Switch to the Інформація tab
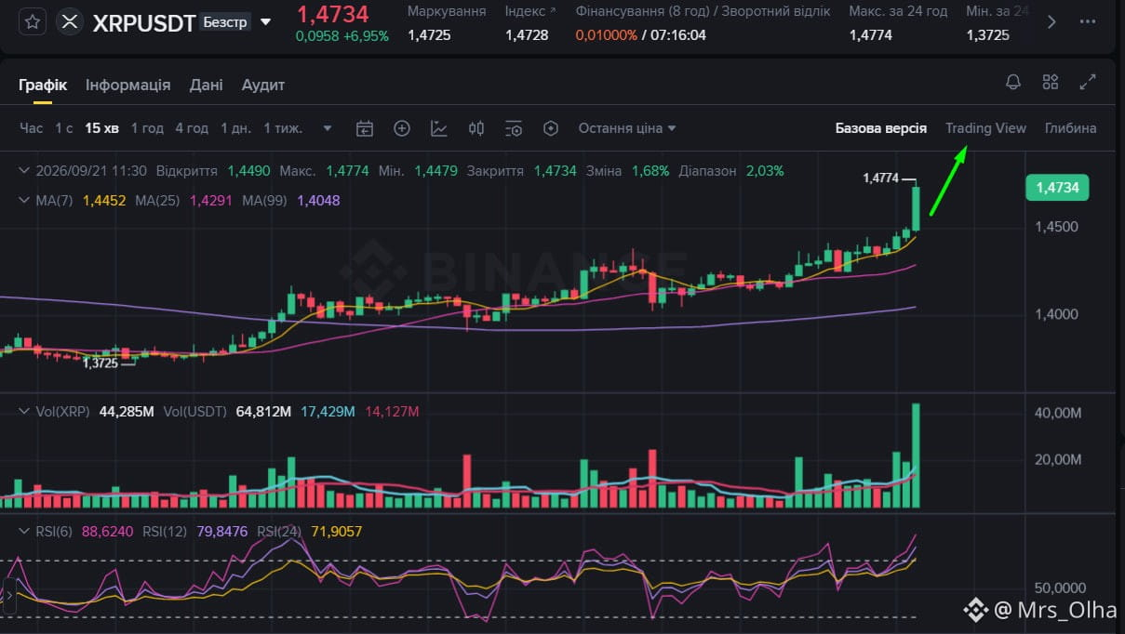The image size is (1125, 634). (128, 85)
